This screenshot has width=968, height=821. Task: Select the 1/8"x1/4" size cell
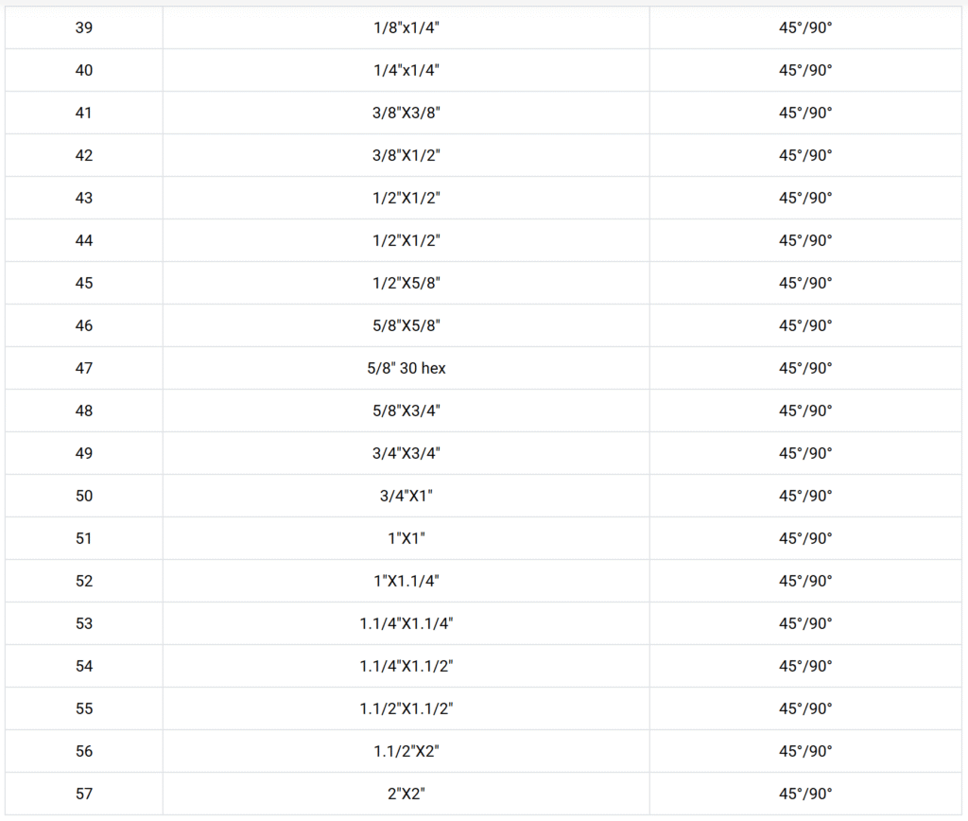point(406,27)
